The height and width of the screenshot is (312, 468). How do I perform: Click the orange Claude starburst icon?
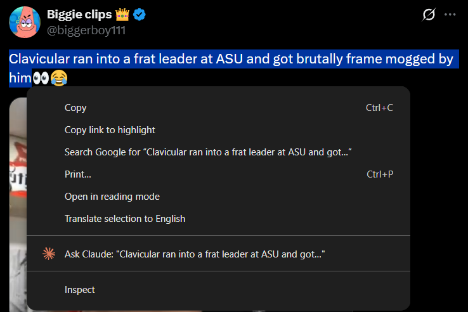click(x=49, y=254)
